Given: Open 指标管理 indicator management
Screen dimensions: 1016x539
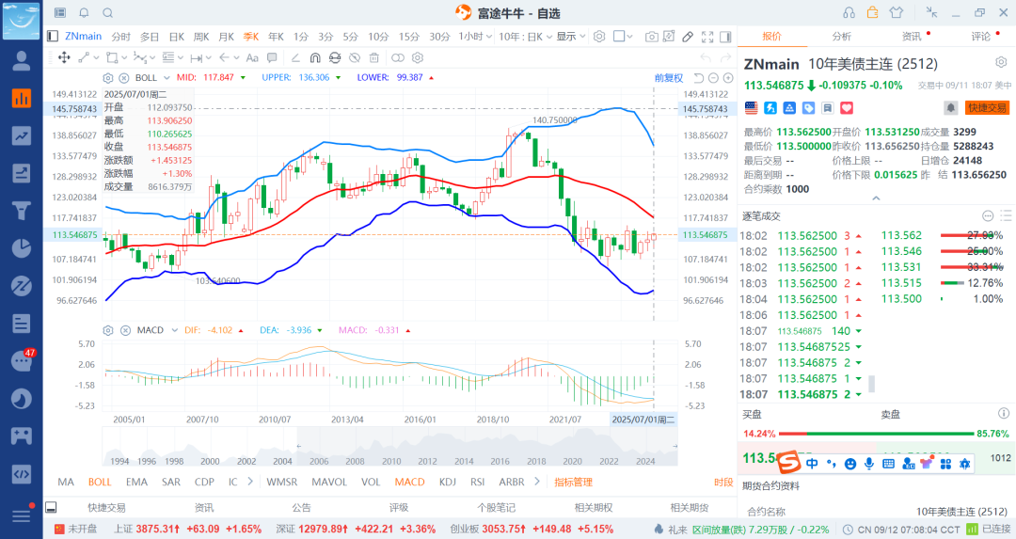Looking at the screenshot, I should [574, 482].
